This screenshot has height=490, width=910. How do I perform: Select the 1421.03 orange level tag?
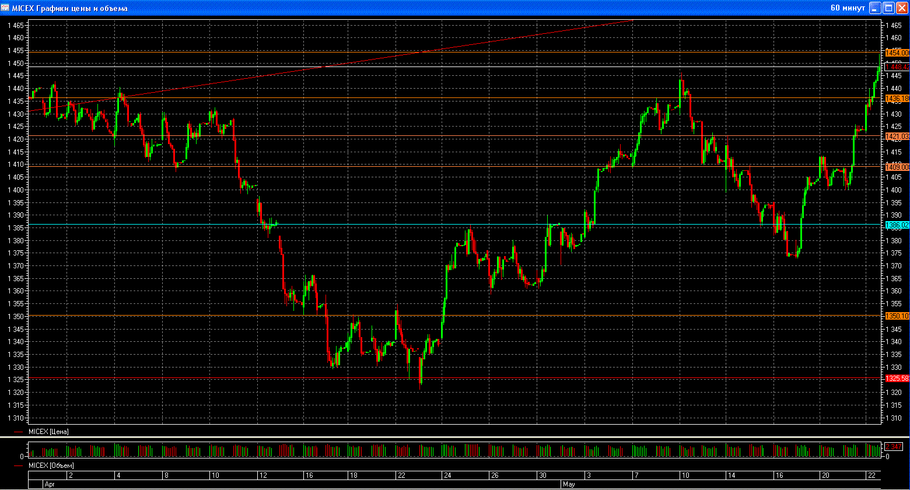pyautogui.click(x=897, y=136)
